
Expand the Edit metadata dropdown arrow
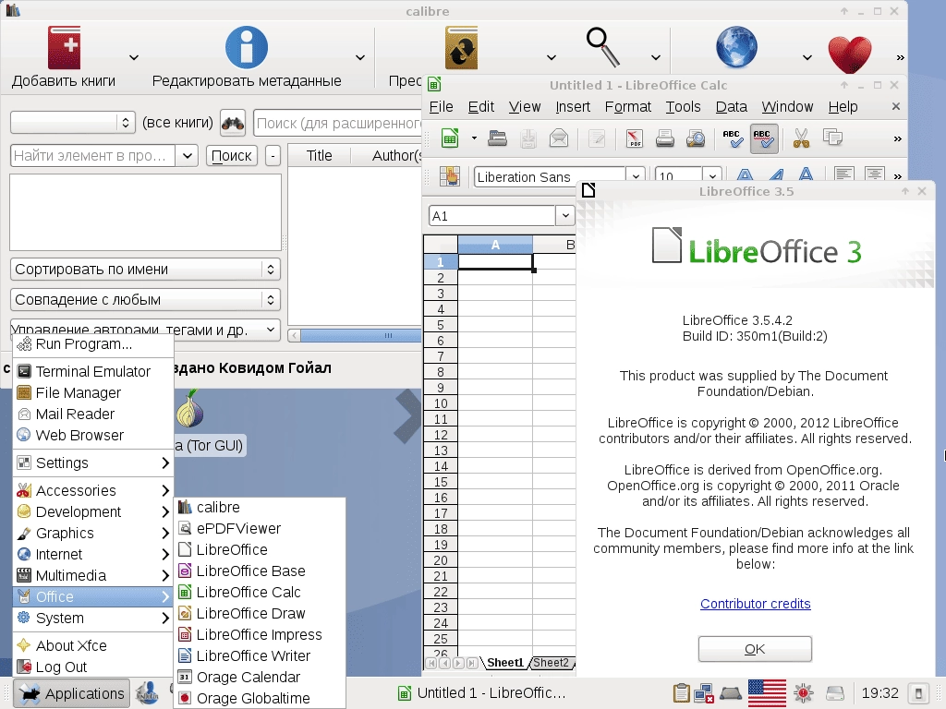pos(360,57)
